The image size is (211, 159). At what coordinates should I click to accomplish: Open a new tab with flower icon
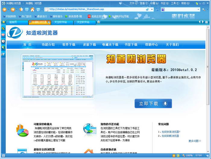point(99,22)
